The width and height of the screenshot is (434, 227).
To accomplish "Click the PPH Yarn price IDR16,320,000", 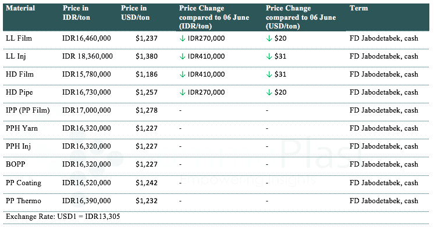I will tap(86, 128).
